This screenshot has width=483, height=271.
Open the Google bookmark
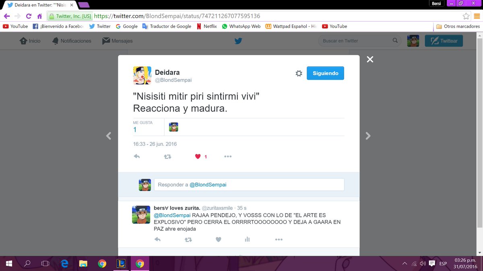click(126, 26)
